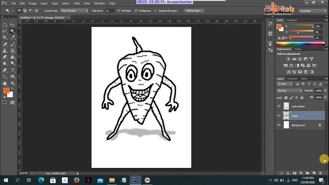Select the Paint Bucket tool
The height and width of the screenshot is (185, 329).
(x=12, y=57)
